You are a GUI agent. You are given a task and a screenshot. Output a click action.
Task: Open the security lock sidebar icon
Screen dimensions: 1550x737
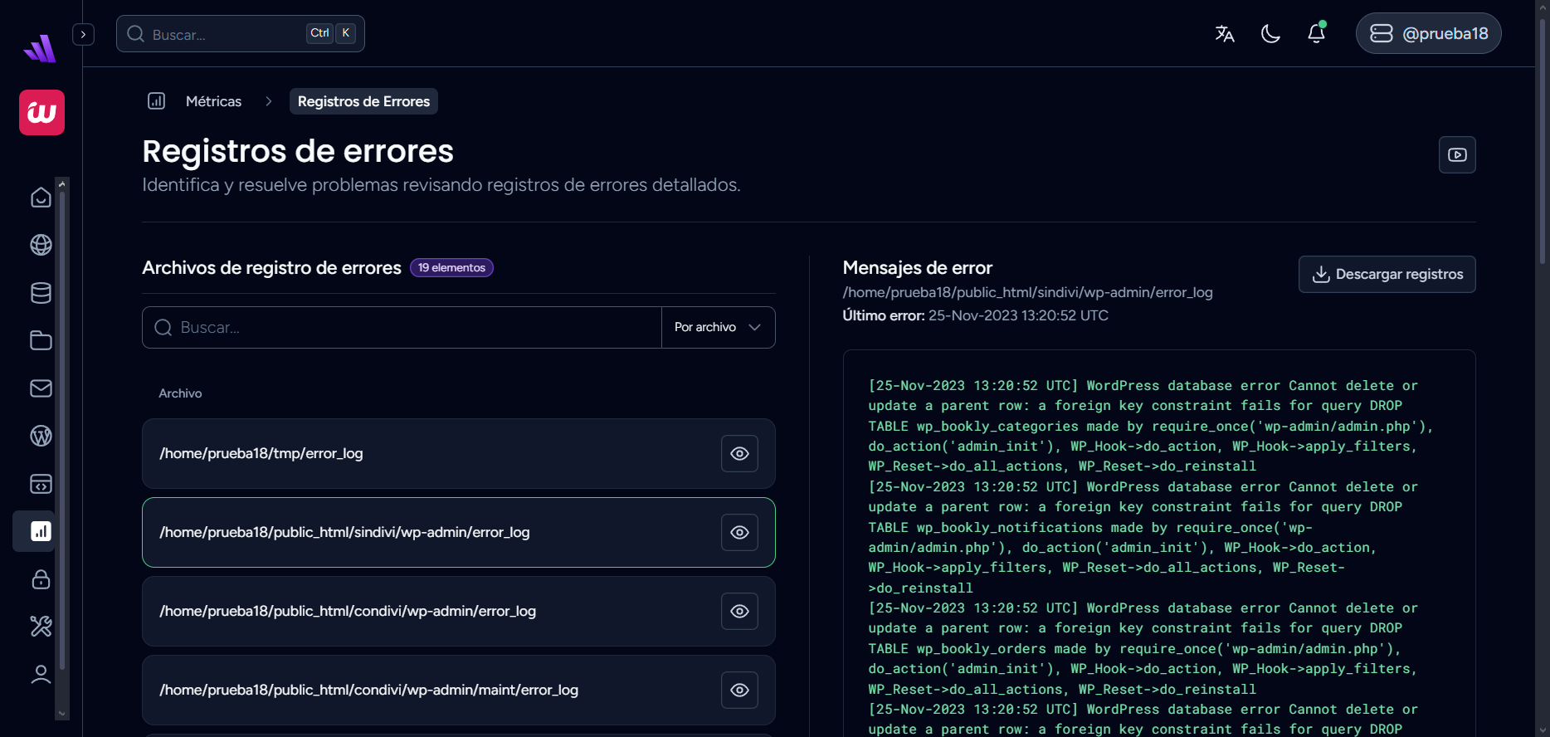click(x=41, y=579)
